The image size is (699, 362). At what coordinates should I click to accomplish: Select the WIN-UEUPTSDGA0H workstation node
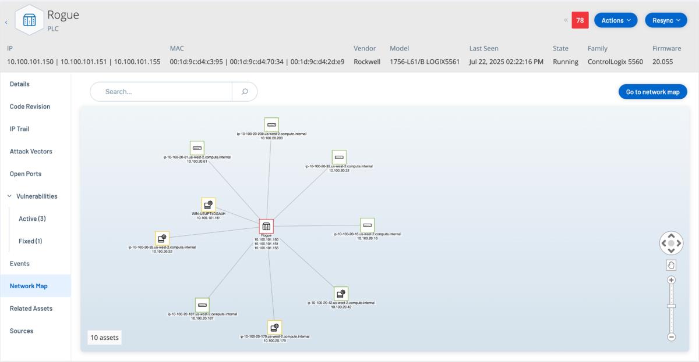click(209, 205)
